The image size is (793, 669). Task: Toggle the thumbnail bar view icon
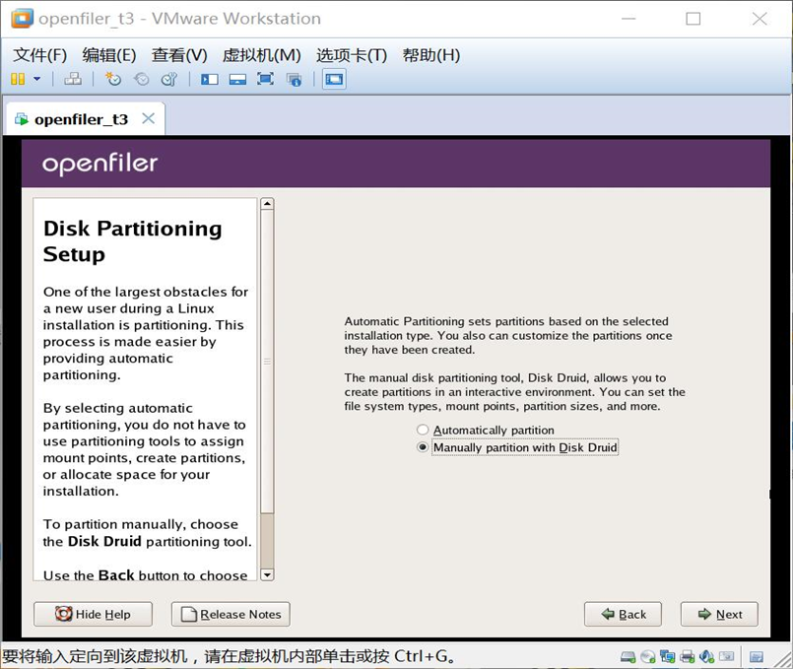[x=237, y=80]
